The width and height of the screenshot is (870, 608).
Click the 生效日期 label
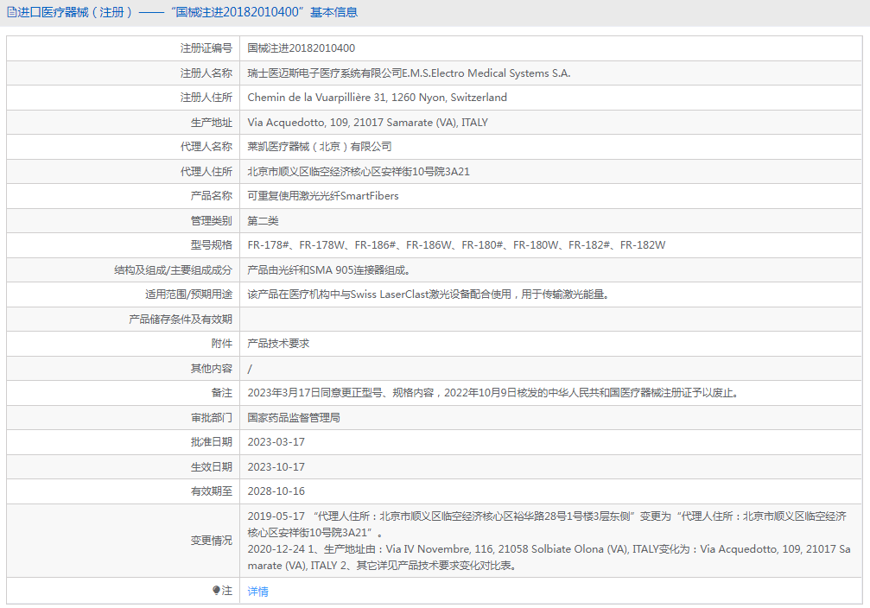tap(212, 467)
